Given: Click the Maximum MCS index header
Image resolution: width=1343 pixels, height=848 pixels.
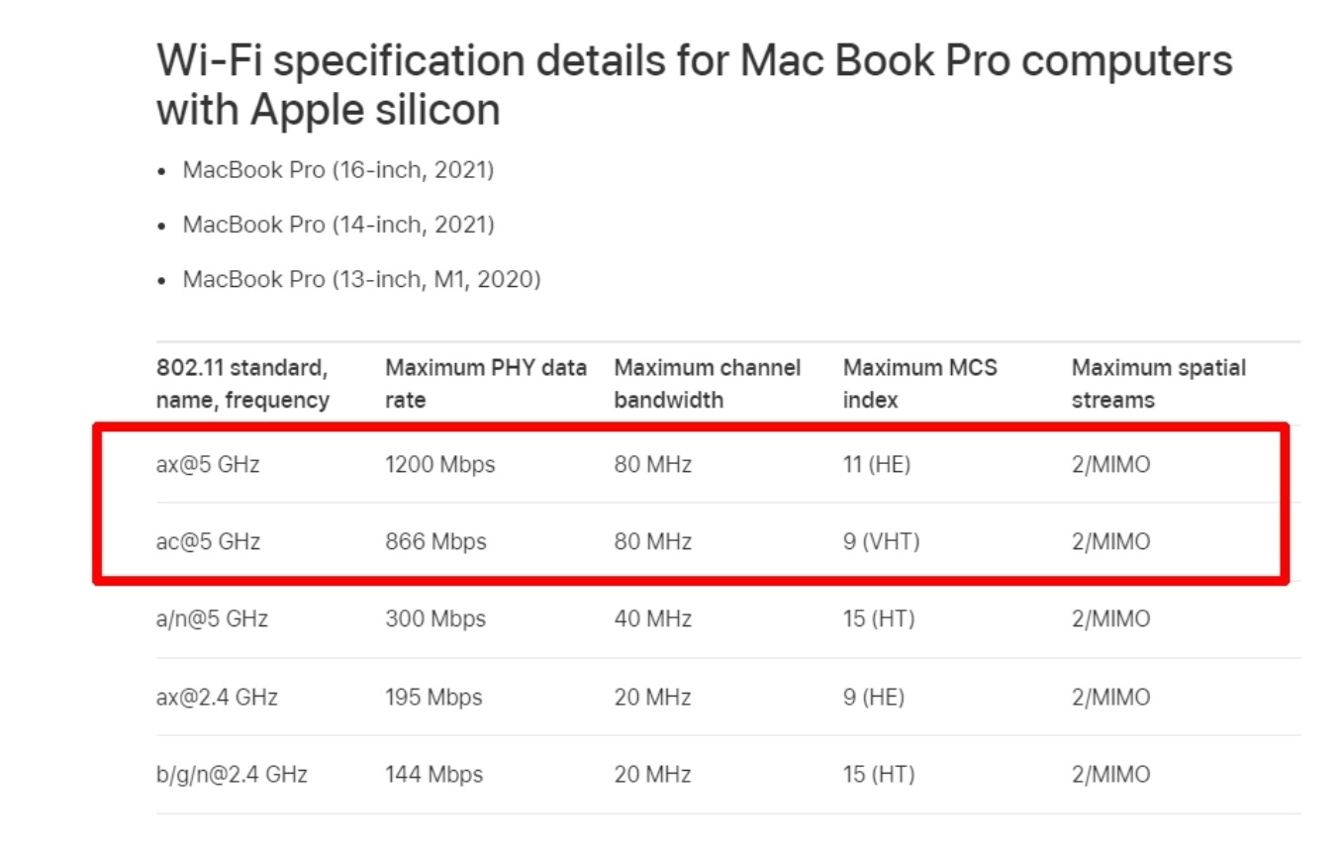Looking at the screenshot, I should coord(920,384).
